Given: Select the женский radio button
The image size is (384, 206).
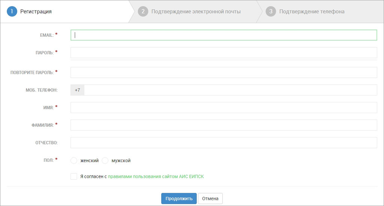Looking at the screenshot, I should click(x=74, y=161).
